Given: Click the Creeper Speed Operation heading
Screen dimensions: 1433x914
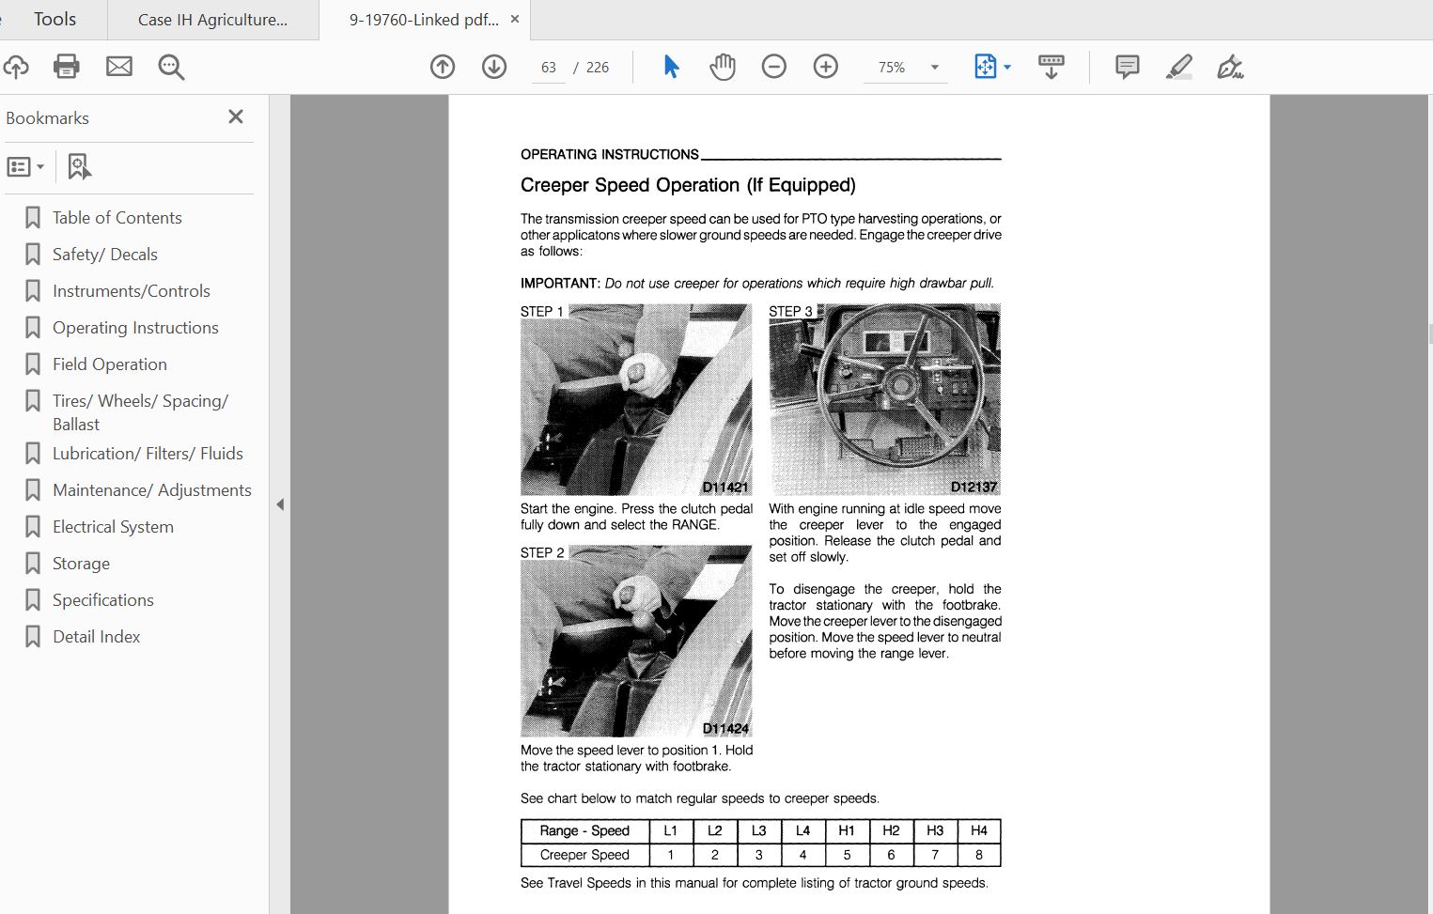Looking at the screenshot, I should (x=688, y=185).
